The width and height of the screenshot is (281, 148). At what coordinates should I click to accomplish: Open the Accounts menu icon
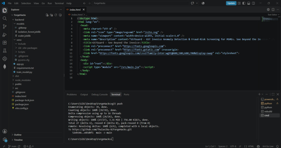pos(5,131)
